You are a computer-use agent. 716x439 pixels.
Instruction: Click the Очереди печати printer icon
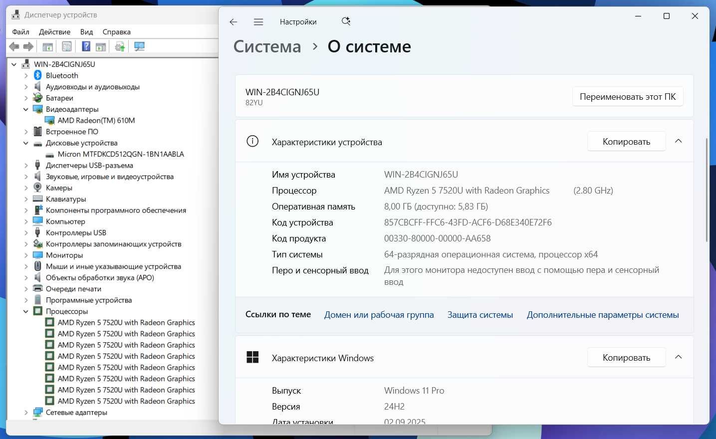[x=37, y=288]
